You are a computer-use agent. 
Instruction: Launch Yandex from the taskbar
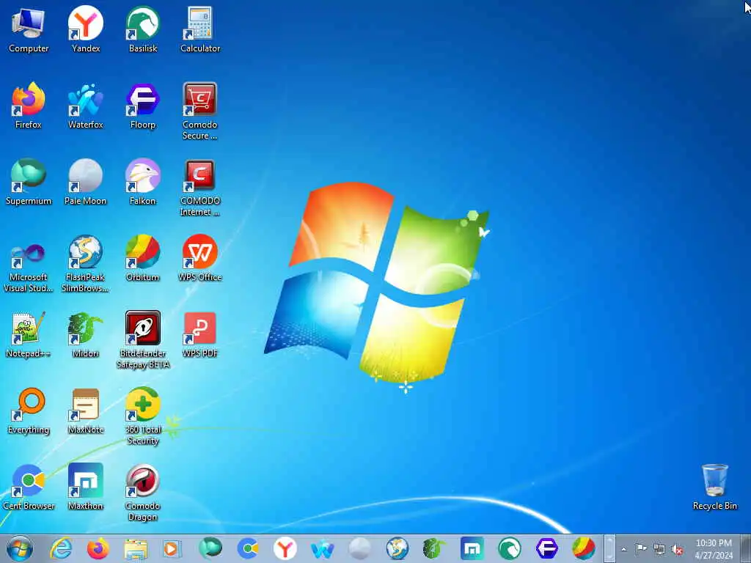coord(285,548)
